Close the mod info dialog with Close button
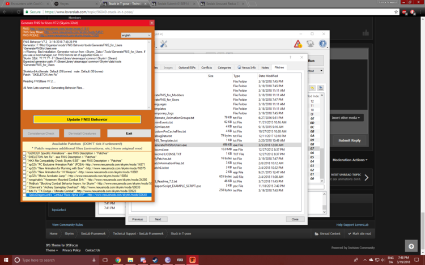The width and height of the screenshot is (425, 265). pyautogui.click(x=295, y=219)
